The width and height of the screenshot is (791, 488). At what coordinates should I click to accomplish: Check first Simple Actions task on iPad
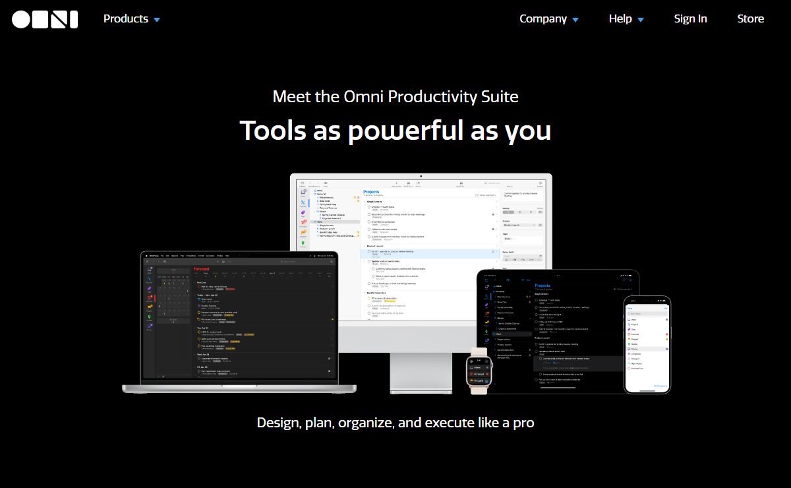(537, 300)
